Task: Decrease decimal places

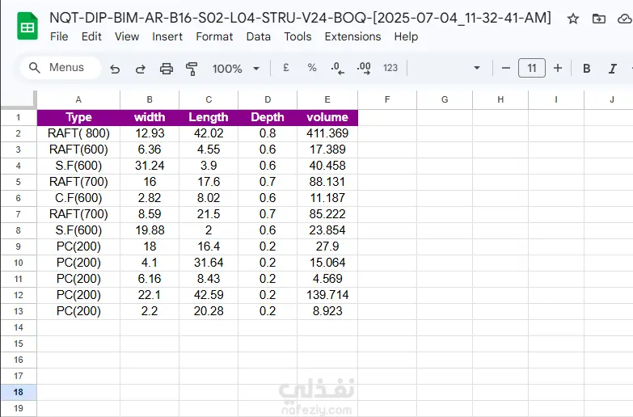Action: [x=337, y=68]
